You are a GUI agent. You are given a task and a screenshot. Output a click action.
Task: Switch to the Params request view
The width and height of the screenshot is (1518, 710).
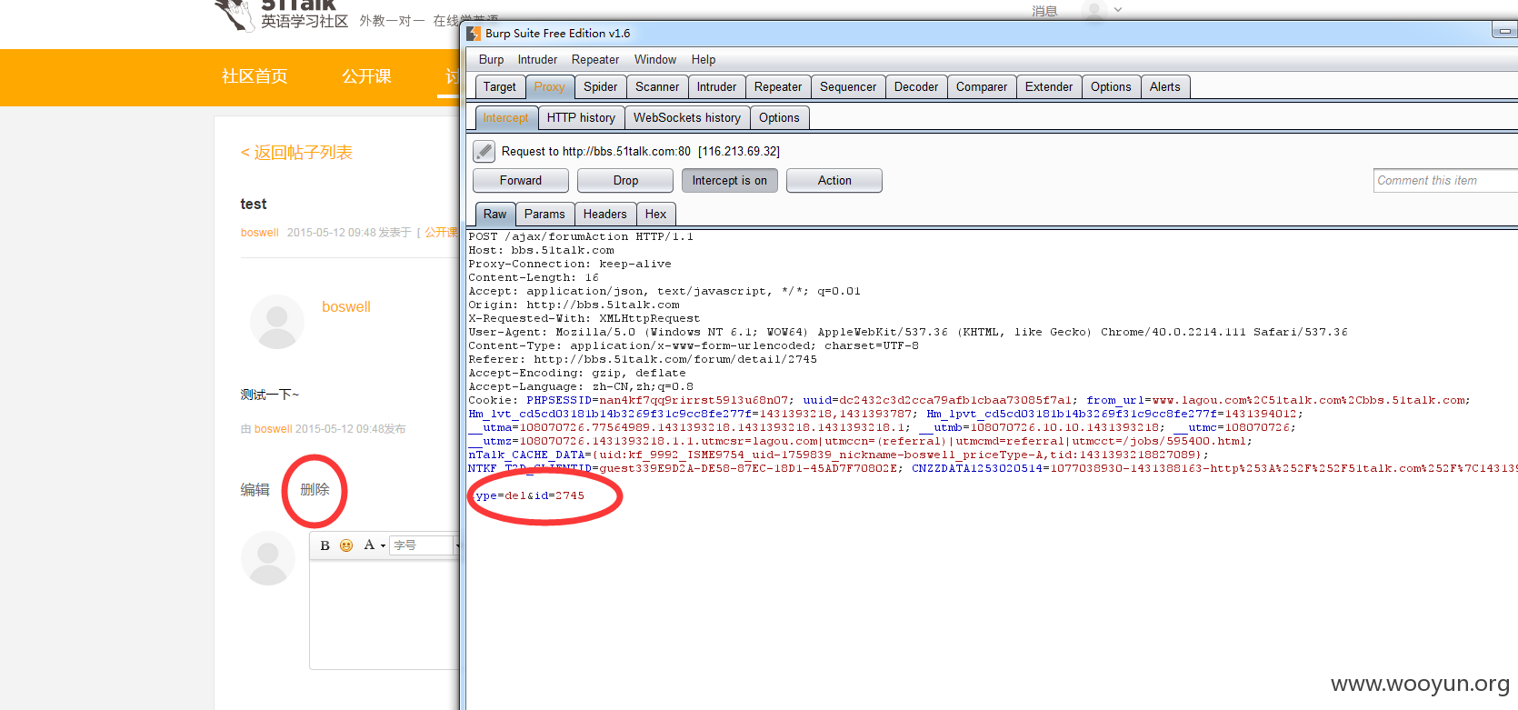(x=544, y=214)
